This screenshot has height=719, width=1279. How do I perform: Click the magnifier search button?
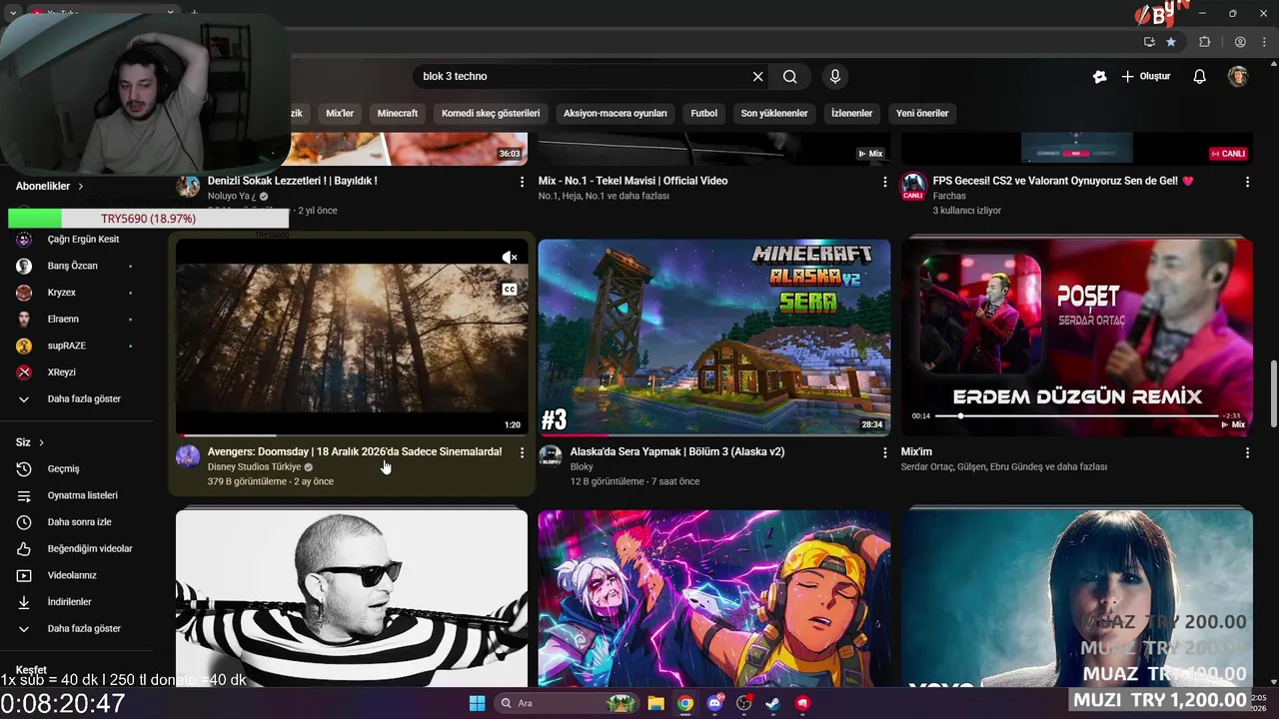click(790, 76)
